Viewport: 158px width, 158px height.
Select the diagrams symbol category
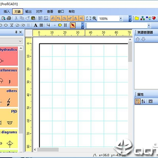click(9, 139)
